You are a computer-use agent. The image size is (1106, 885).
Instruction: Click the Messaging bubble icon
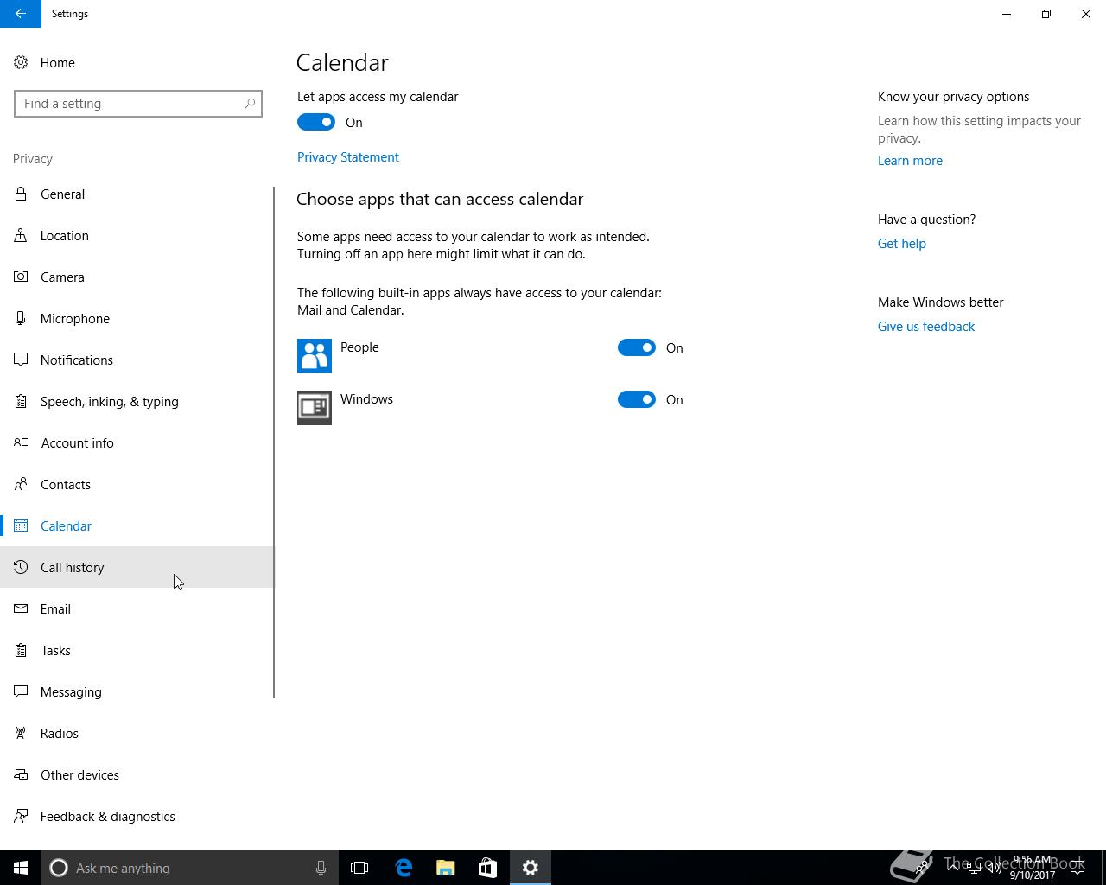[21, 691]
